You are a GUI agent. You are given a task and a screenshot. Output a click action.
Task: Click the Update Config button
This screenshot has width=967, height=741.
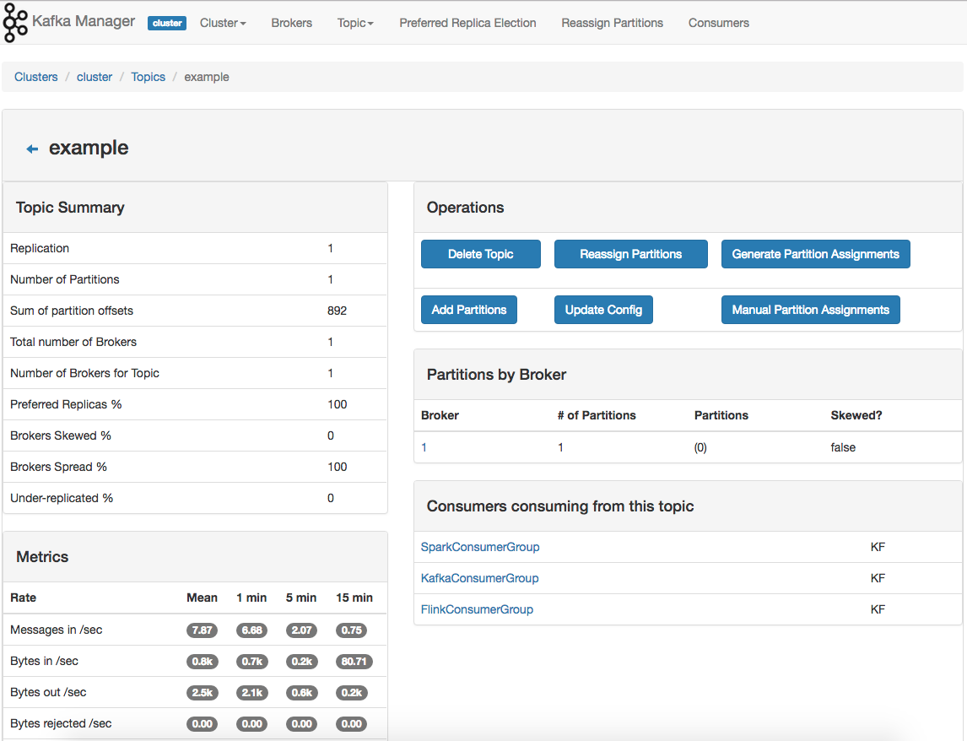[x=603, y=310]
